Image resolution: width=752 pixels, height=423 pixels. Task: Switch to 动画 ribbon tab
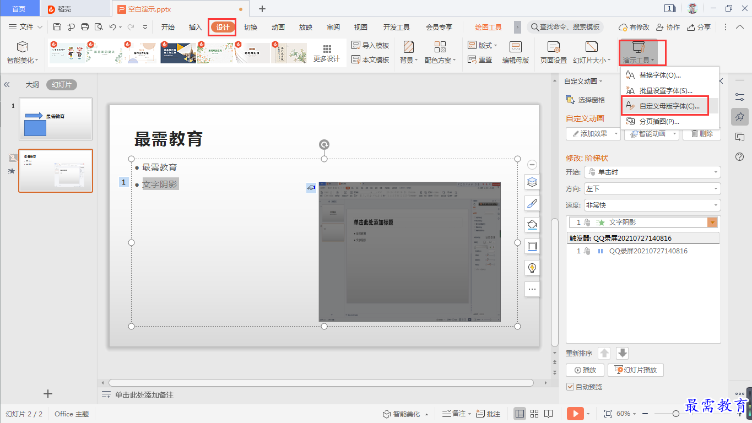(278, 27)
